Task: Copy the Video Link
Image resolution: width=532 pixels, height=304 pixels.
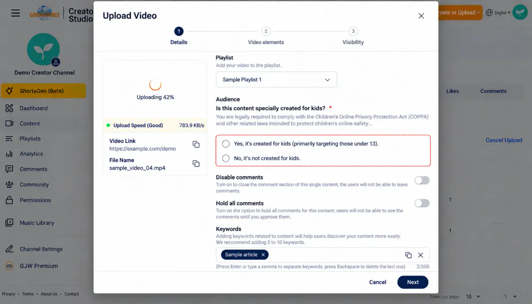Action: (196, 144)
